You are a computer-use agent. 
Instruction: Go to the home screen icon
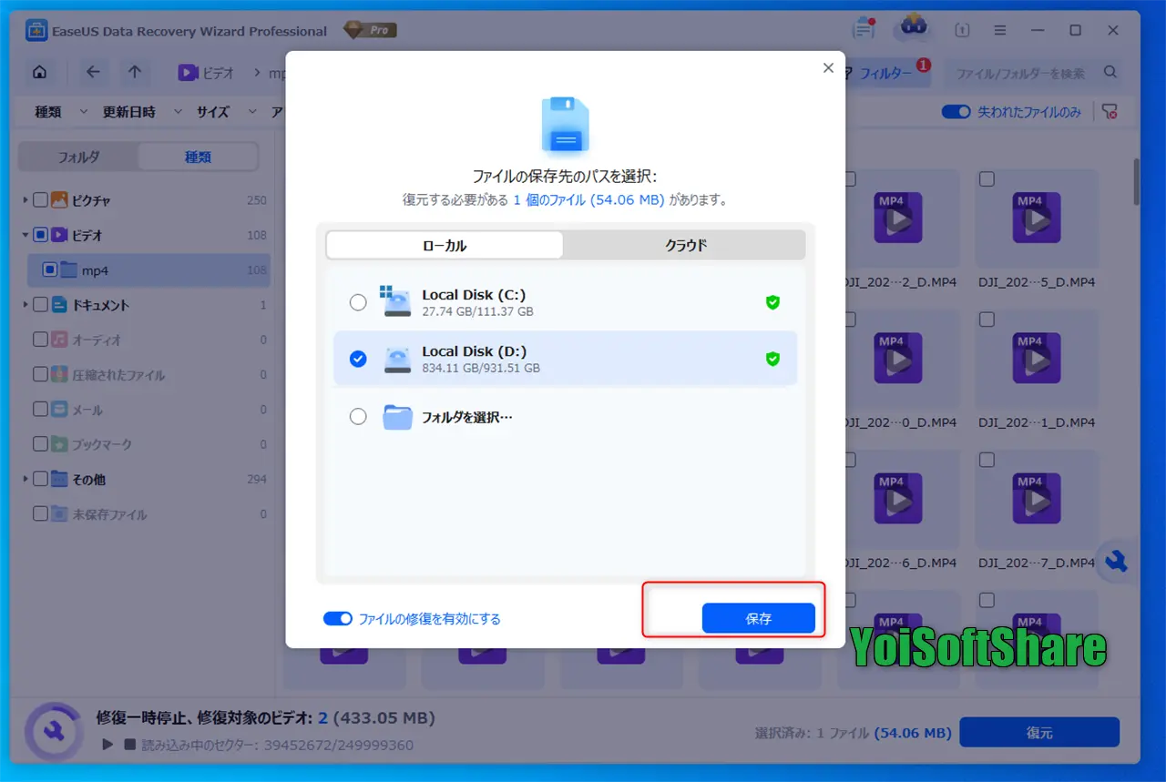(39, 73)
